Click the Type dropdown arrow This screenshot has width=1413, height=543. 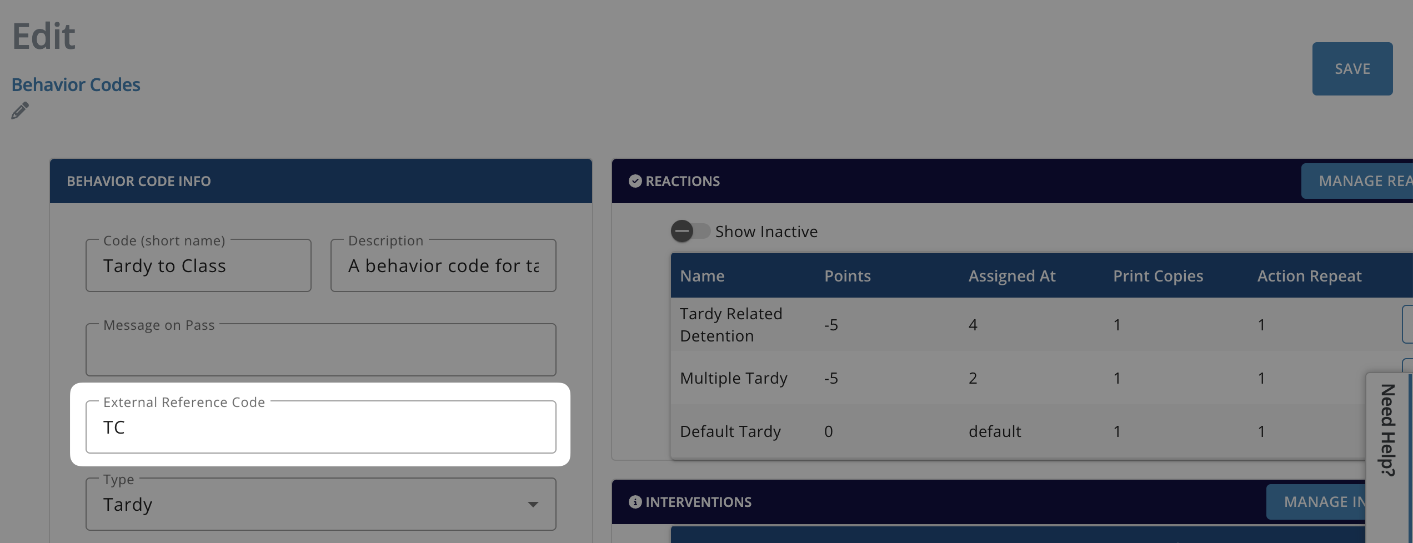[x=533, y=504]
